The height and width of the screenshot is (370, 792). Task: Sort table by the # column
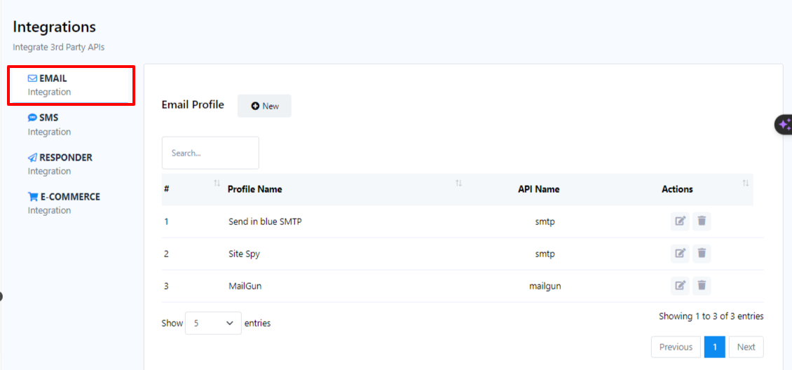pyautogui.click(x=217, y=184)
